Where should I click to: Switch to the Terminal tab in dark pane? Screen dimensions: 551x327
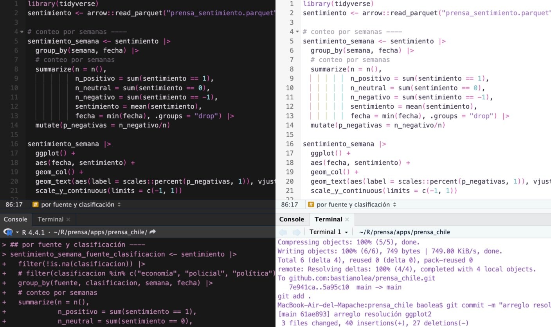point(54,219)
